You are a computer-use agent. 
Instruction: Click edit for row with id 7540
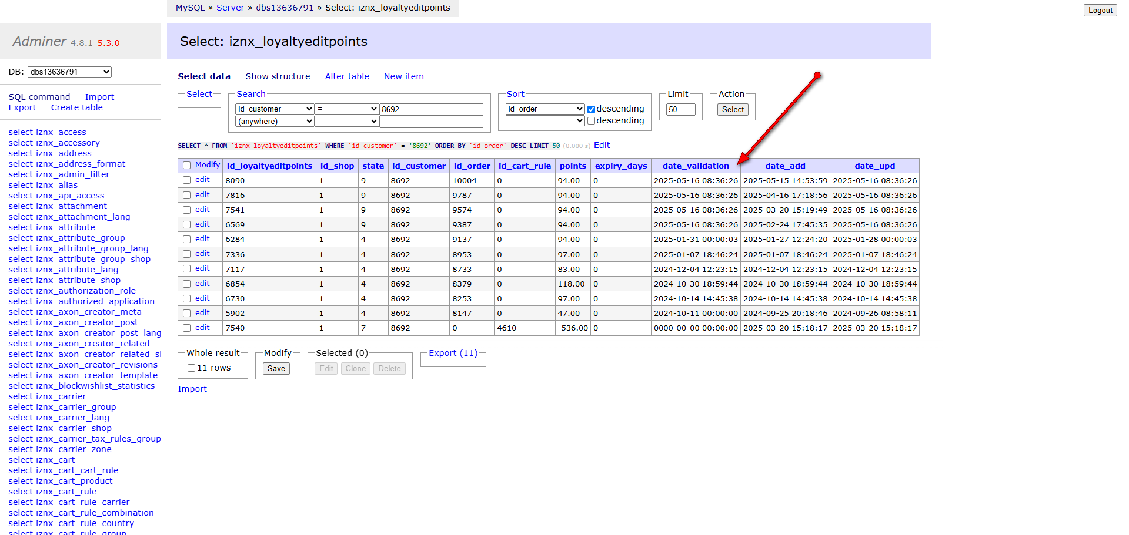[x=202, y=328]
